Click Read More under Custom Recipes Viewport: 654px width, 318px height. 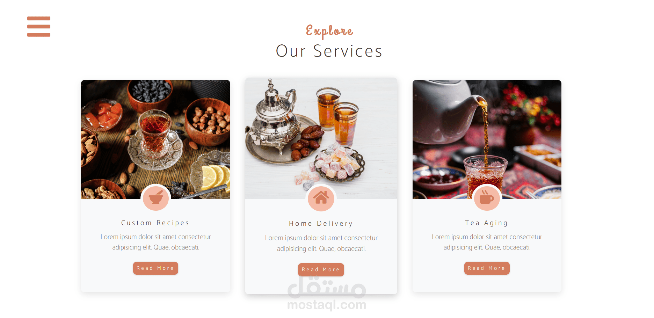[155, 268]
